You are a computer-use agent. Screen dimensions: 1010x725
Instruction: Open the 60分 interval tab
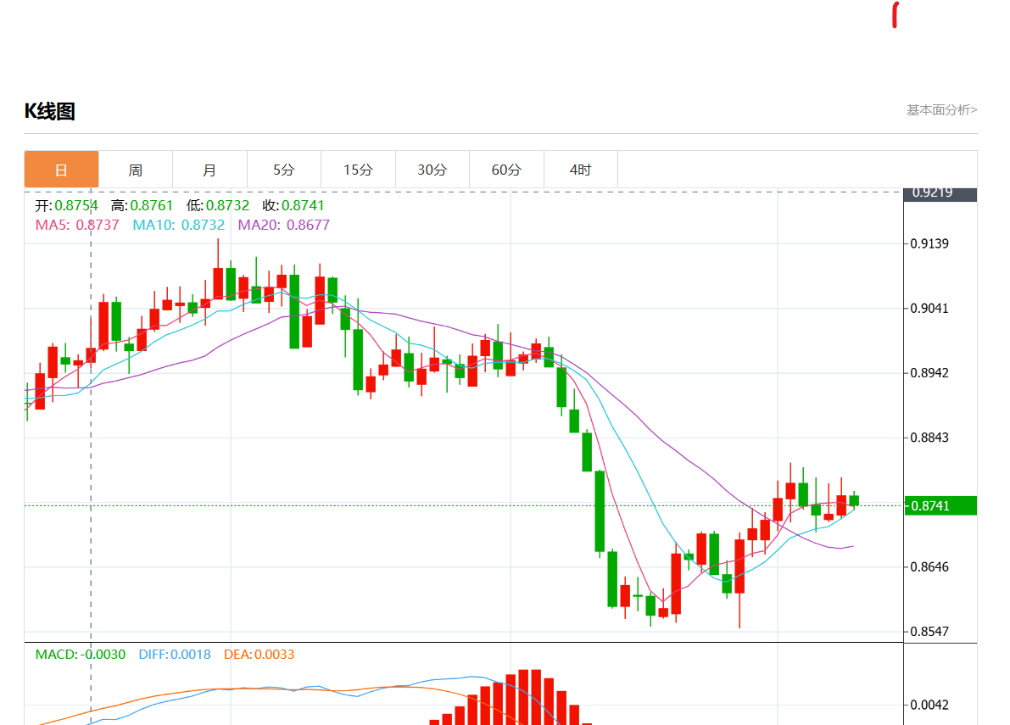[506, 170]
